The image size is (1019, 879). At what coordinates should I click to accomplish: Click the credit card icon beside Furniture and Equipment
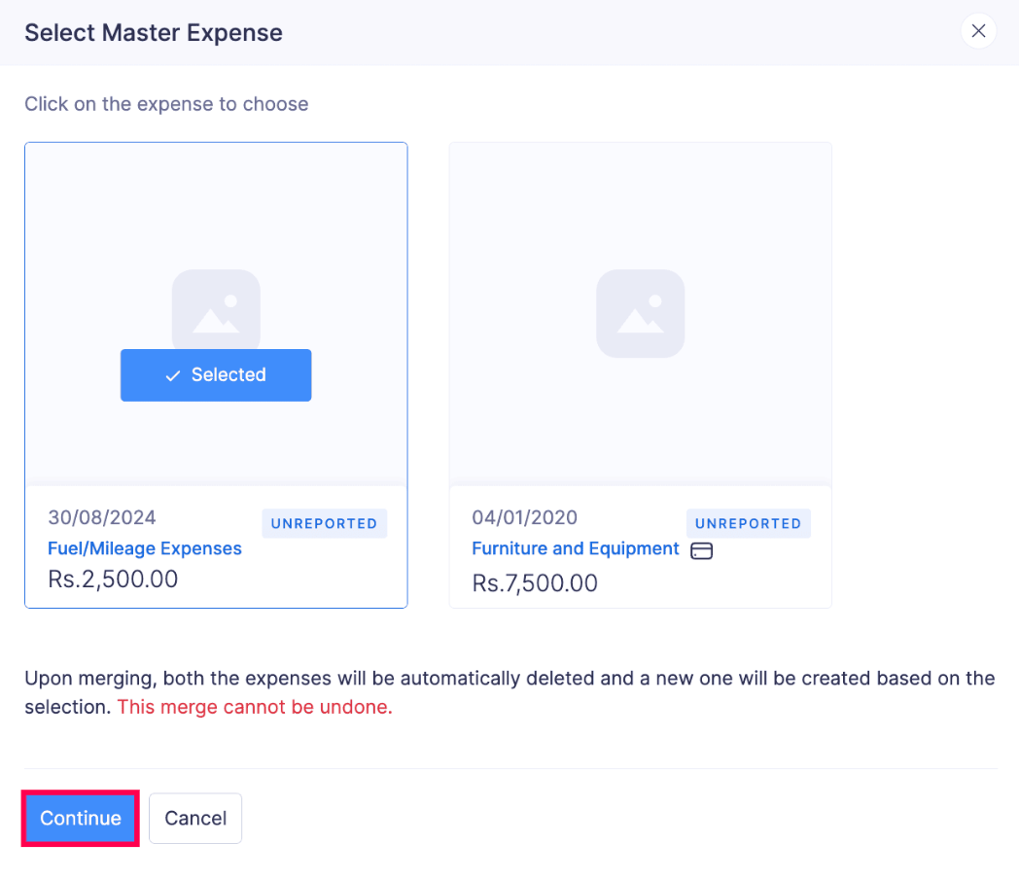click(x=702, y=550)
